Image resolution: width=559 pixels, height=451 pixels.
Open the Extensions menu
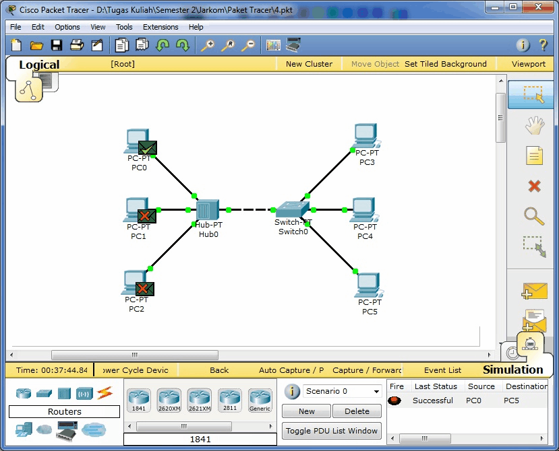click(160, 27)
